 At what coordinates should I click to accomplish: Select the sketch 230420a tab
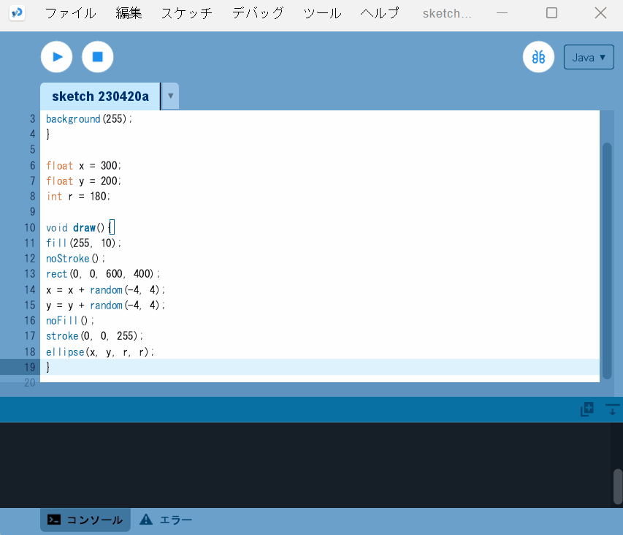(x=100, y=96)
